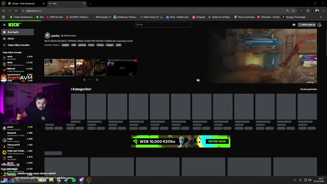Open the Chrome apps grid bookmark

pyautogui.click(x=3, y=17)
